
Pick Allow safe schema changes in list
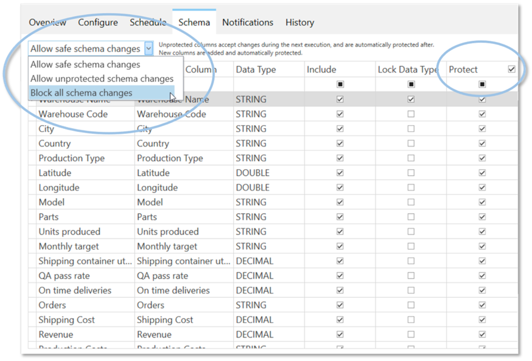point(85,65)
